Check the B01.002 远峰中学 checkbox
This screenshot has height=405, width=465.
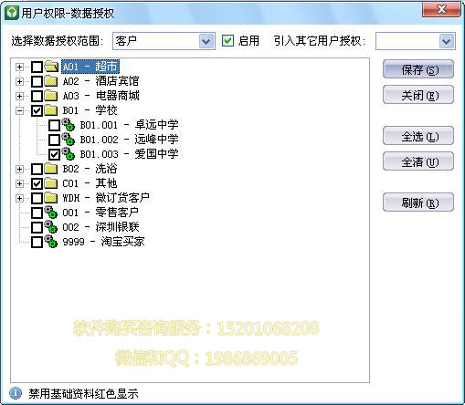pyautogui.click(x=54, y=140)
